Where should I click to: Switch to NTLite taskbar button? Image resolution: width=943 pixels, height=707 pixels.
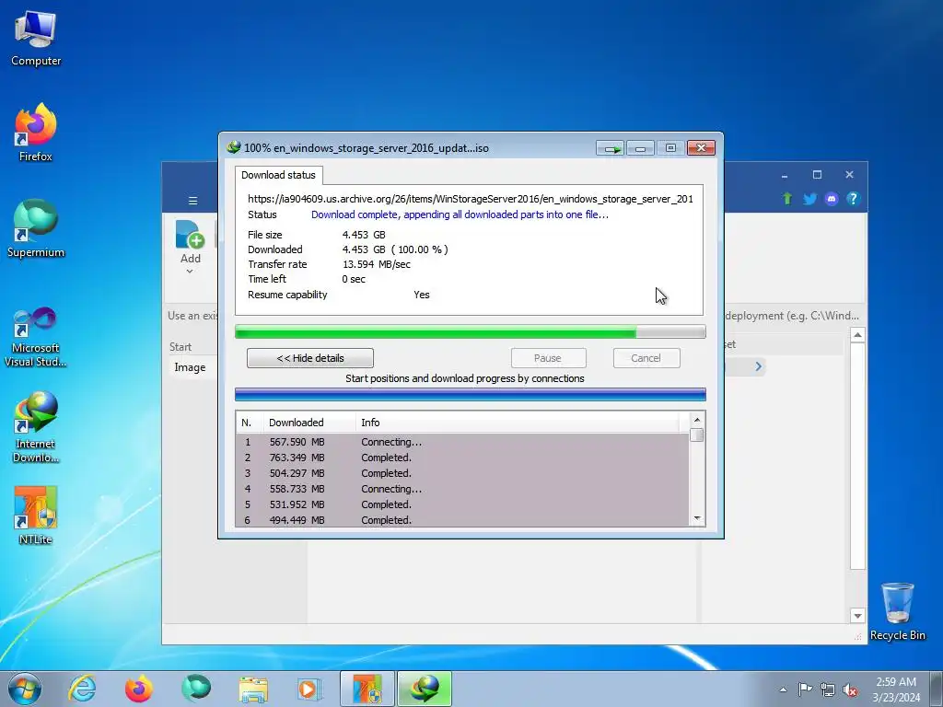point(367,689)
